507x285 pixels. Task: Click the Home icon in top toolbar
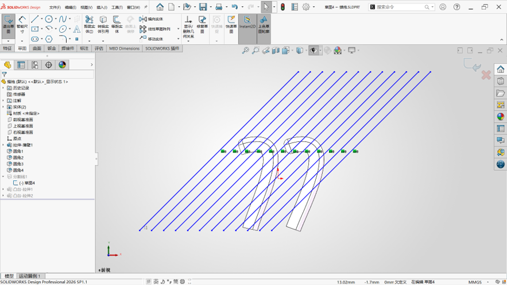160,7
